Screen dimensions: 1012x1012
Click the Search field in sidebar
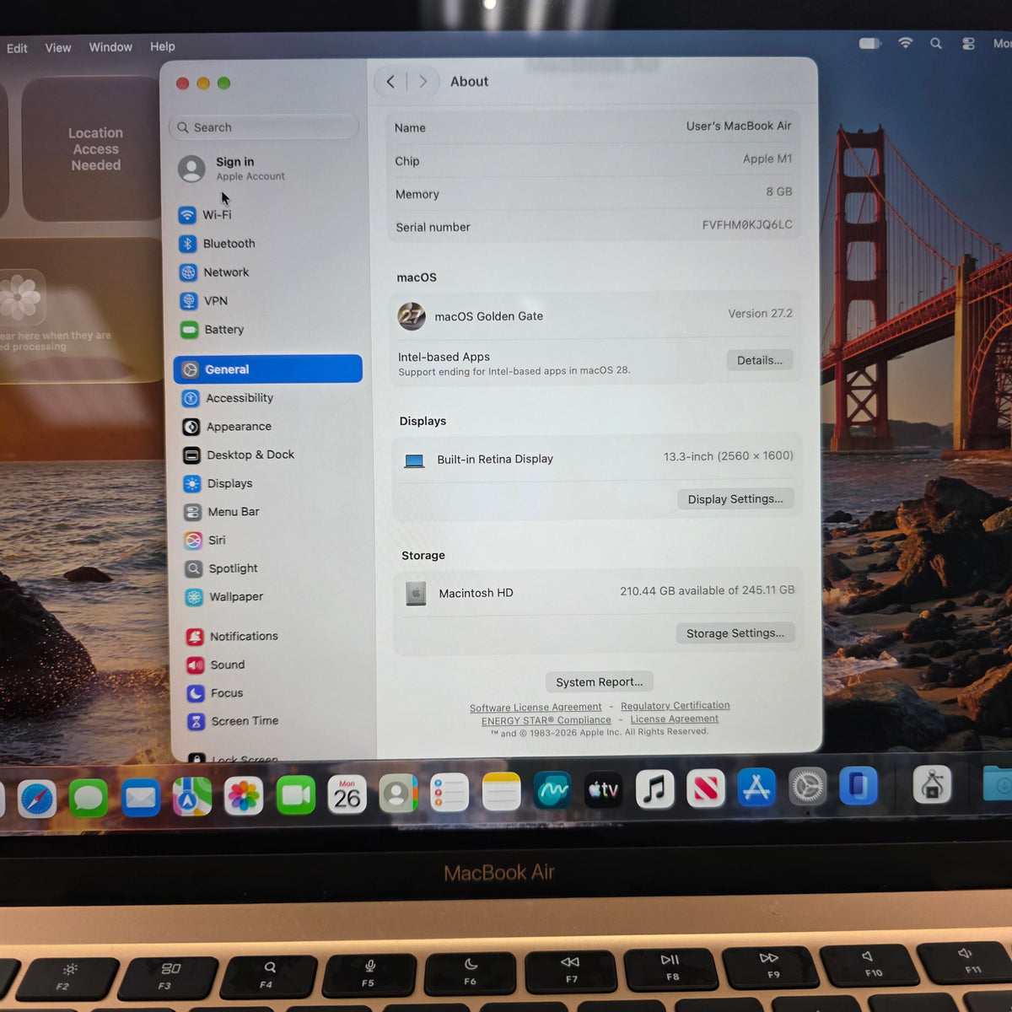[x=264, y=127]
